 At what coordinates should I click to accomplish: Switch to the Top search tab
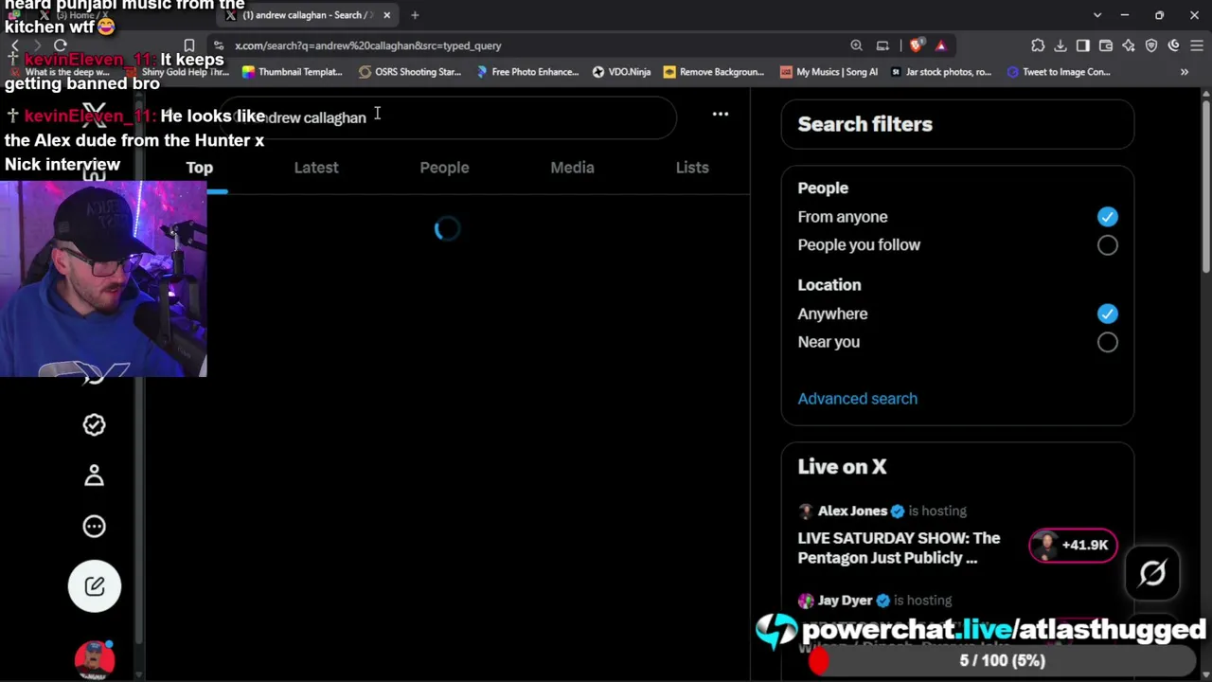pyautogui.click(x=199, y=168)
